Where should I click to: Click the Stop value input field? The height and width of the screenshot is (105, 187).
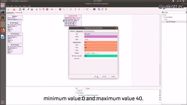(101, 48)
